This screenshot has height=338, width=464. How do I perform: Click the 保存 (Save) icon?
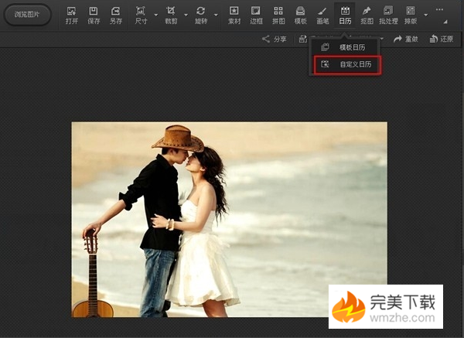94,15
